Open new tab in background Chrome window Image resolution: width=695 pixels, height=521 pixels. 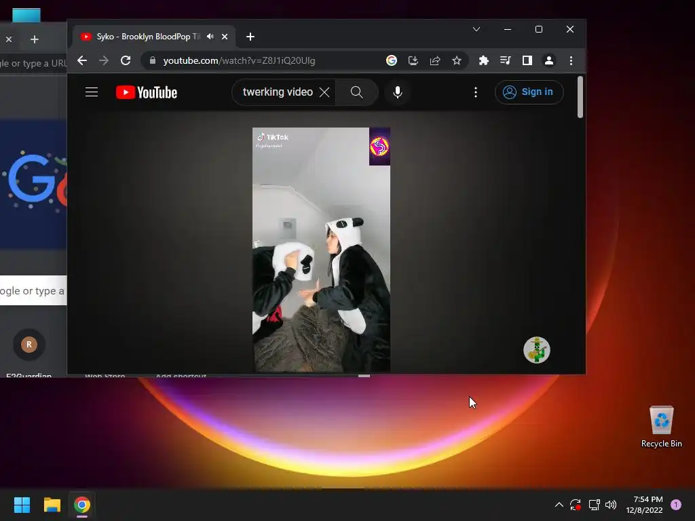(x=35, y=39)
